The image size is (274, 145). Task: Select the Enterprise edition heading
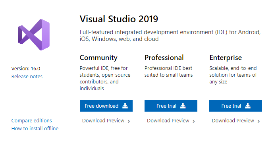coord(226,58)
